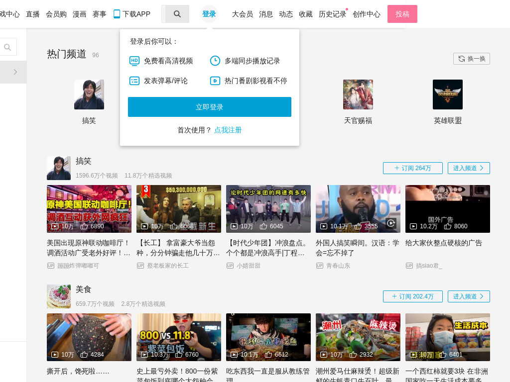Subscribe via 订阅 202.4万 button

pos(413,296)
